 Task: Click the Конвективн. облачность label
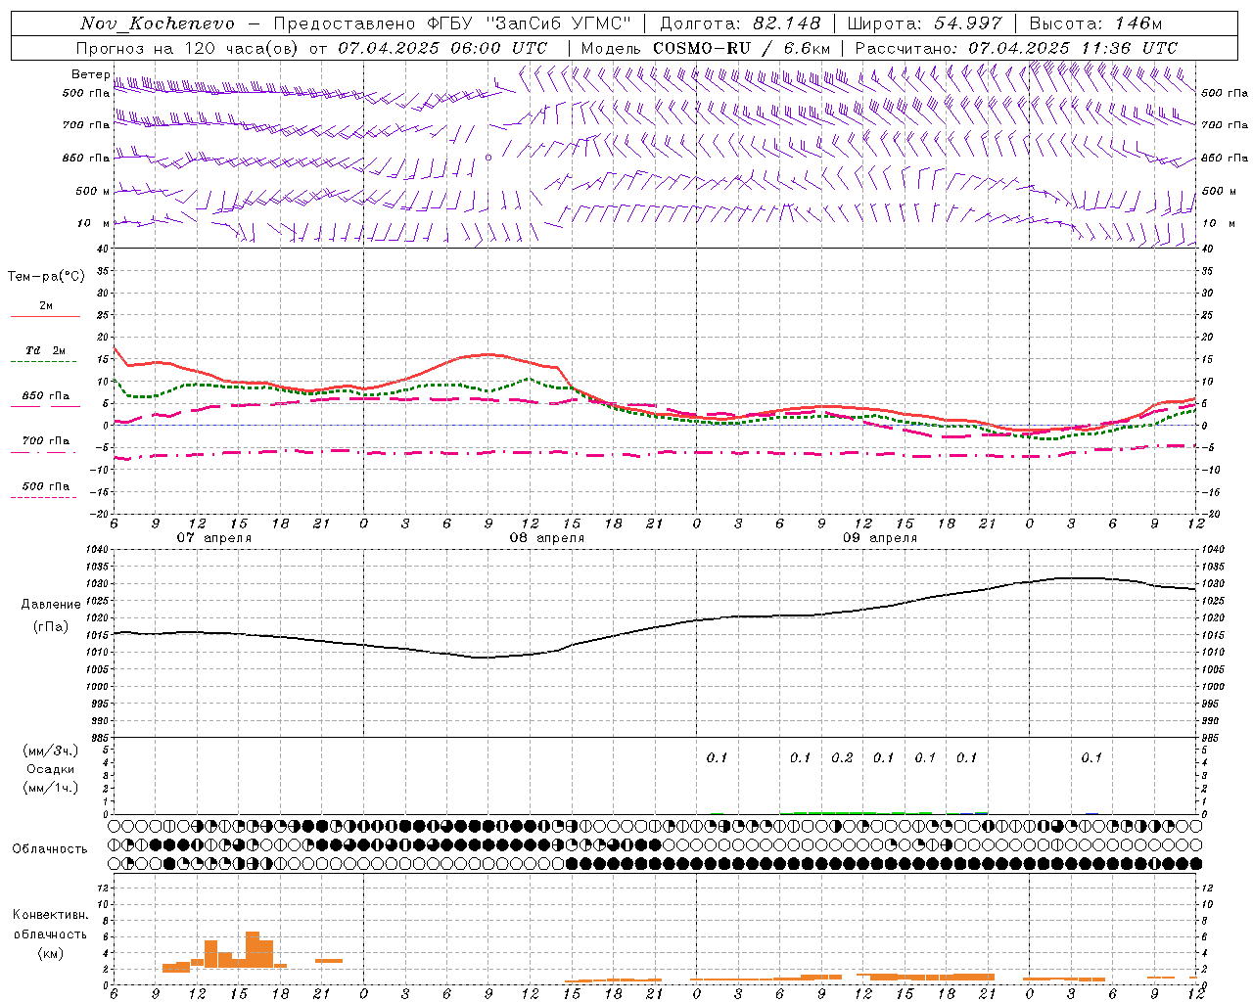pos(50,924)
